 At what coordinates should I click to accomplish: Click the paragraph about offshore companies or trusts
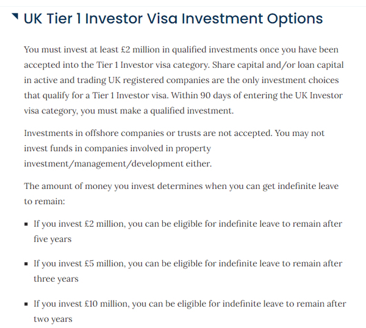coord(174,148)
